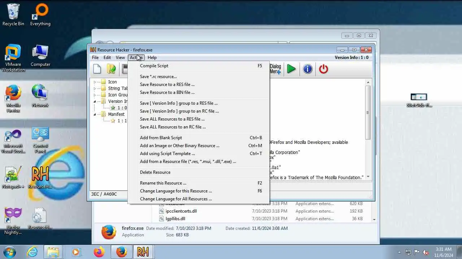The height and width of the screenshot is (259, 462).
Task: Choose Save ALL Resources to an RC file
Action: click(x=199, y=127)
